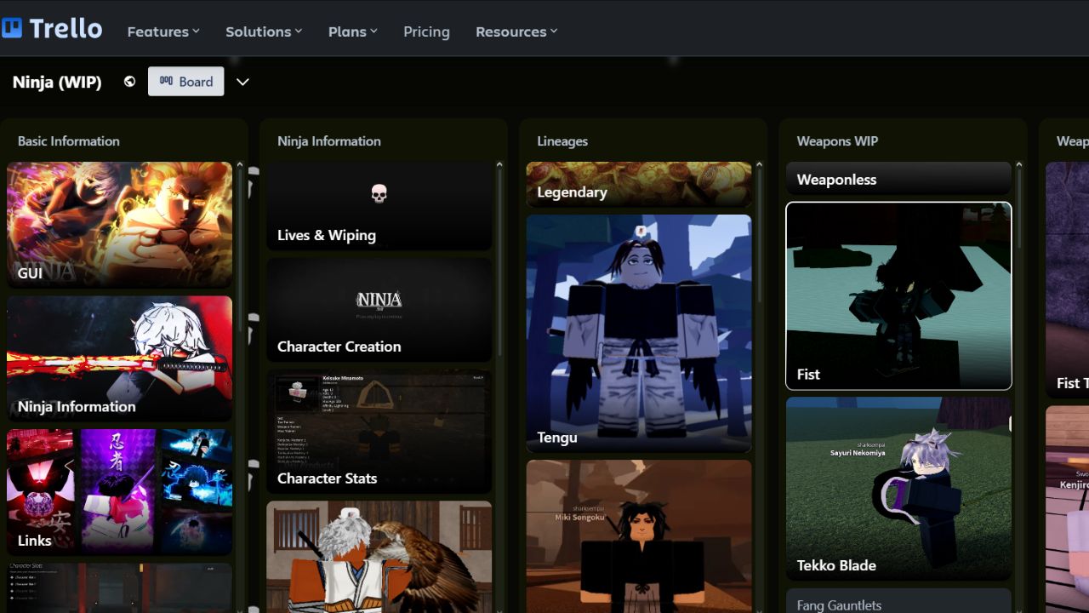Viewport: 1089px width, 613px height.
Task: Open the Weaponless card in Weapons WIP
Action: click(898, 180)
